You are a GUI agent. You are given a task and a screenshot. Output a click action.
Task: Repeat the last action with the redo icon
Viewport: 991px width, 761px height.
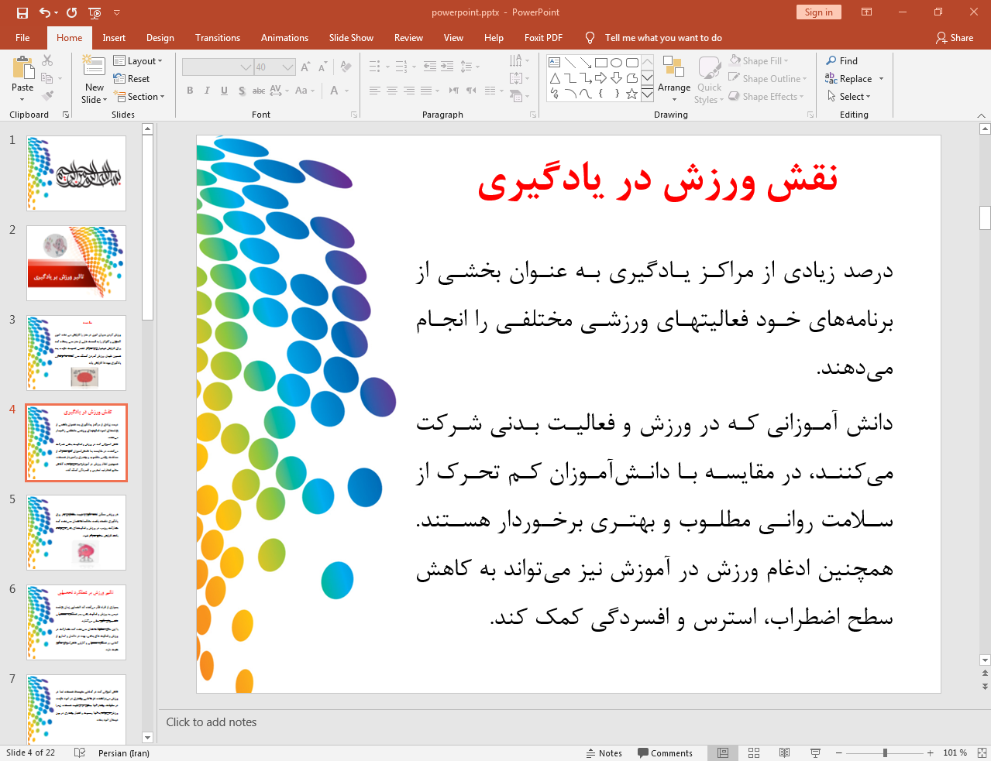click(71, 12)
